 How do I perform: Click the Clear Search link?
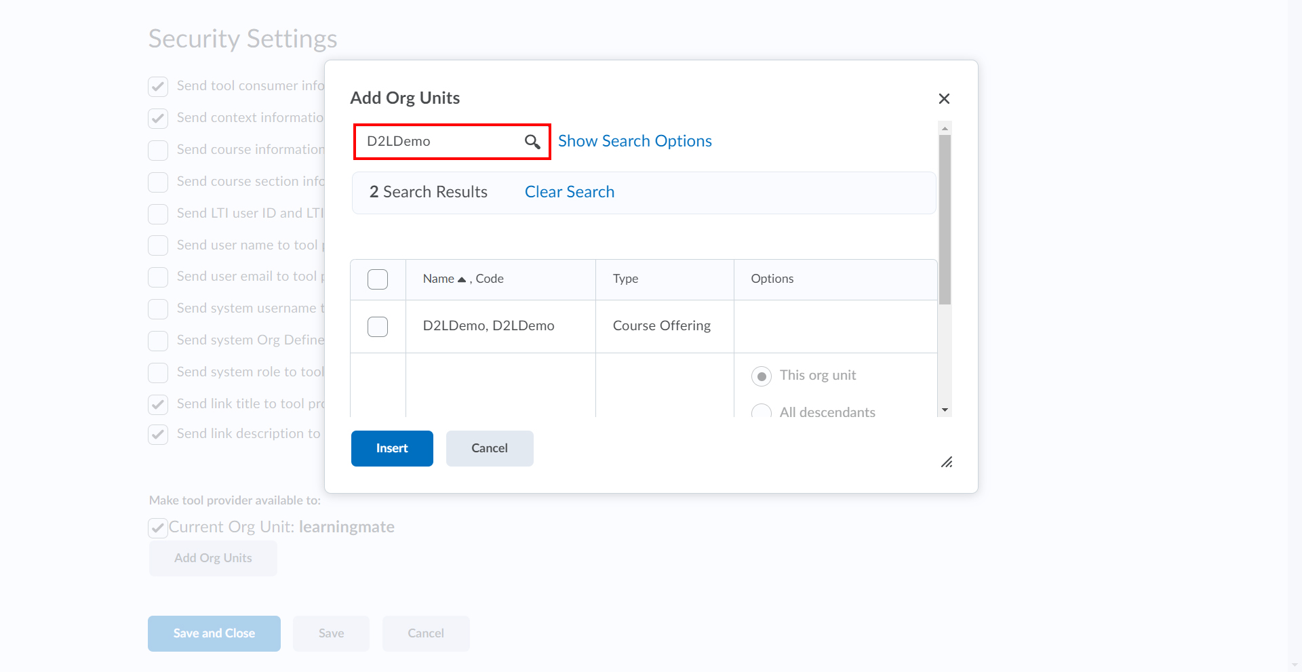570,192
